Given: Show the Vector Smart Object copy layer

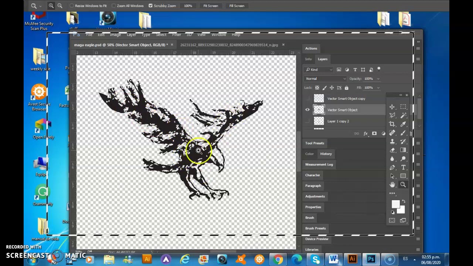Looking at the screenshot, I should pyautogui.click(x=307, y=99).
